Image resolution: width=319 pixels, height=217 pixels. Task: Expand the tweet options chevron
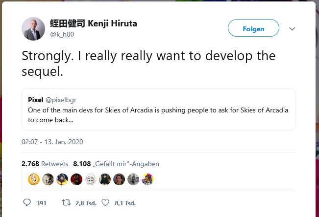[x=292, y=29]
